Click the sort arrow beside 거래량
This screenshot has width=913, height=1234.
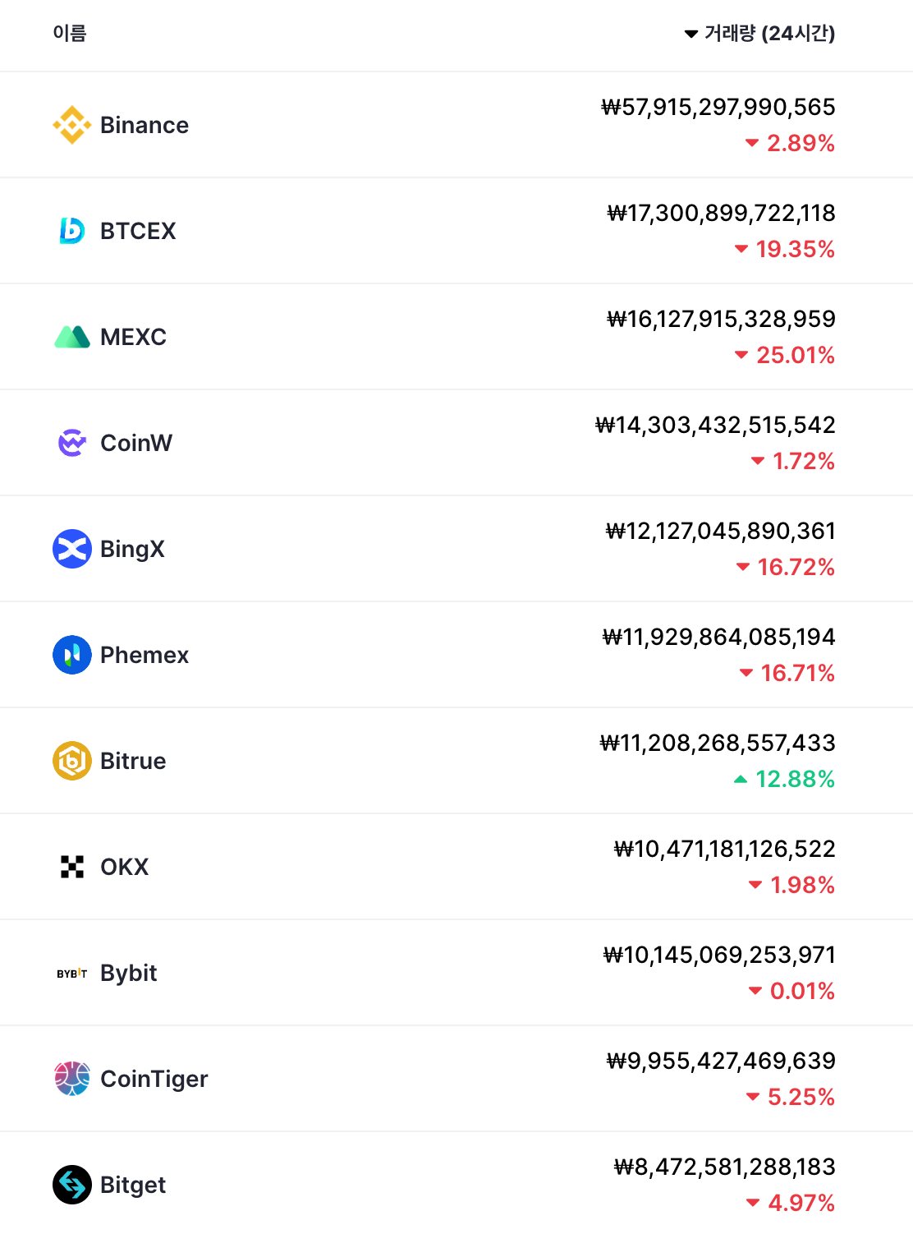(x=691, y=35)
